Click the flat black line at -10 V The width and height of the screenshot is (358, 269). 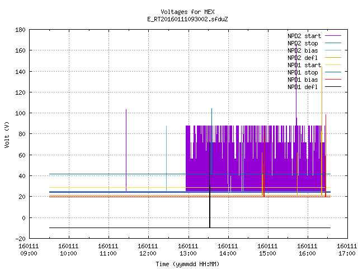coord(190,228)
